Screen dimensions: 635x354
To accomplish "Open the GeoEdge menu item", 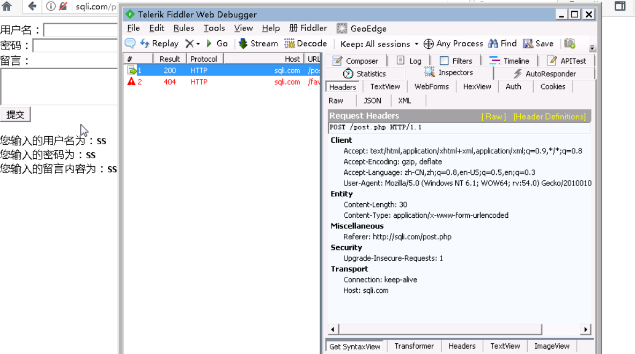I will pyautogui.click(x=361, y=28).
